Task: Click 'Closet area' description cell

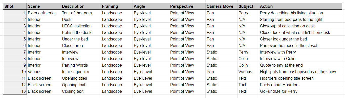Action: point(81,46)
